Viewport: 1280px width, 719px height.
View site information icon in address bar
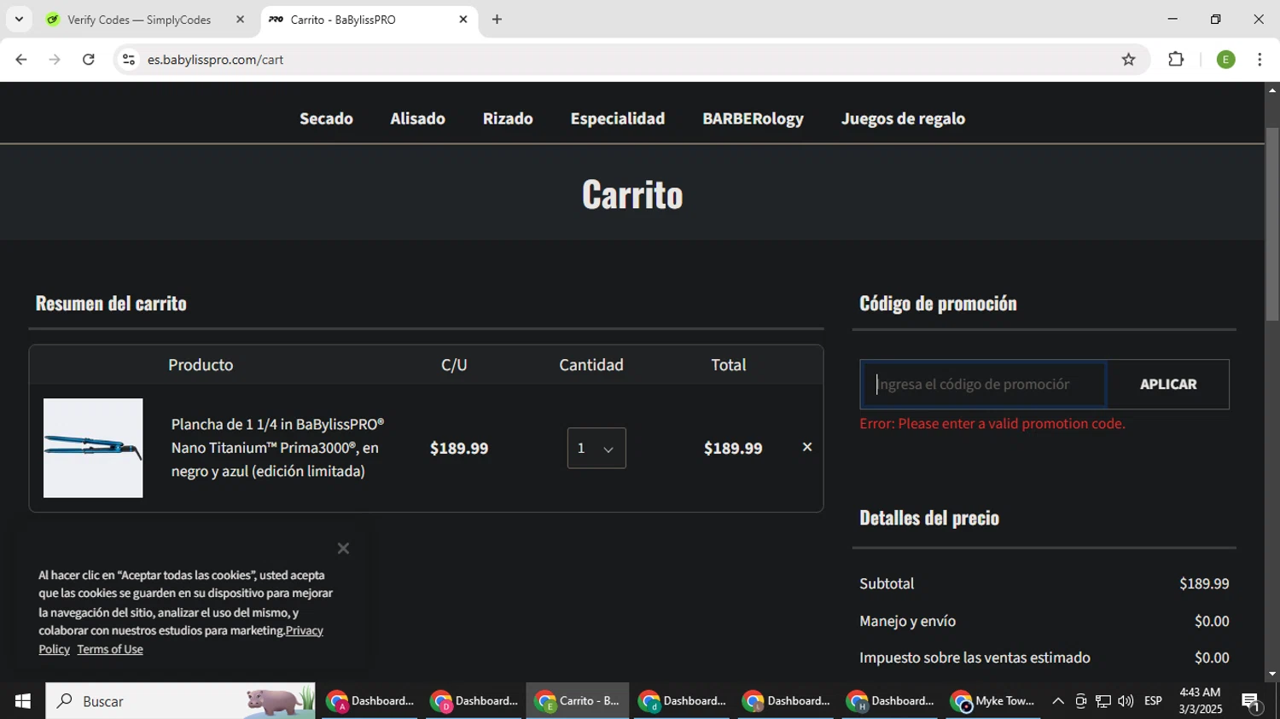click(129, 60)
